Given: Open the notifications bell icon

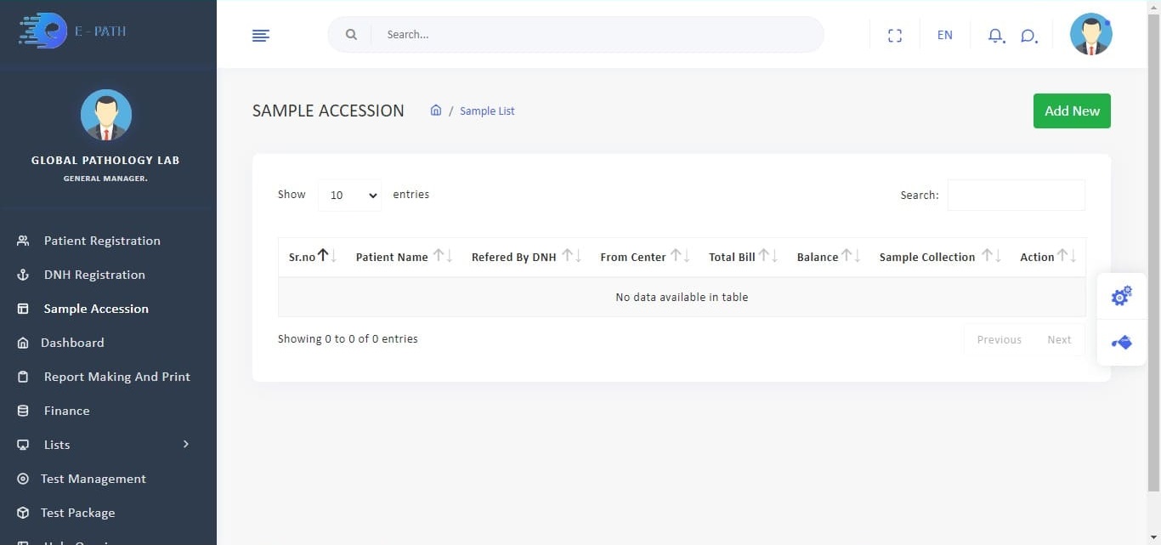Looking at the screenshot, I should (x=995, y=35).
